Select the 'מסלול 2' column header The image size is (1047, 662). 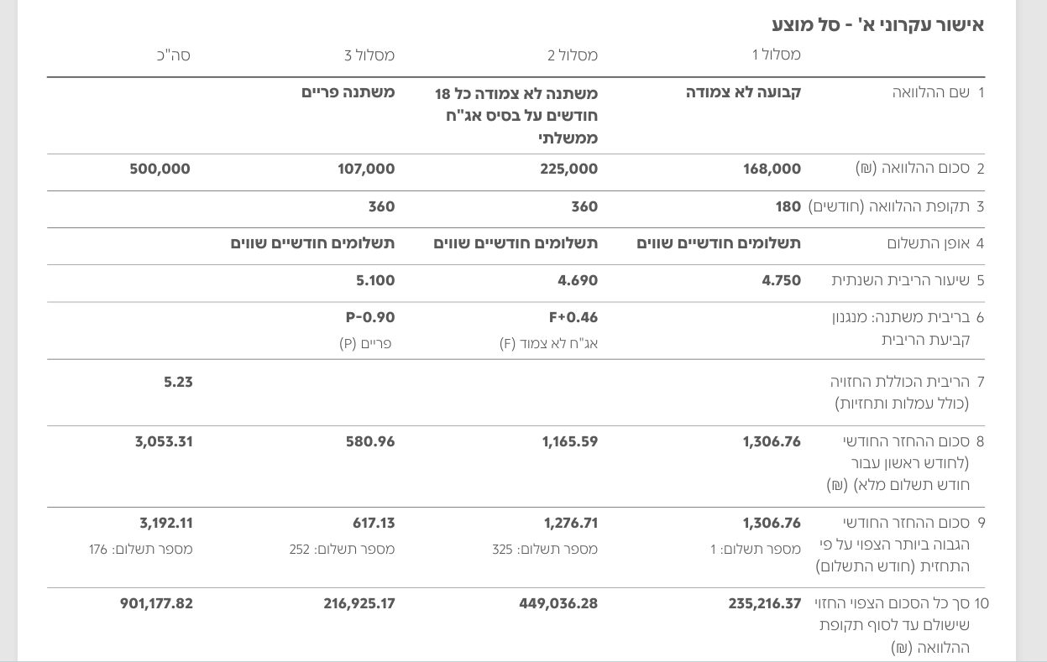pyautogui.click(x=573, y=56)
